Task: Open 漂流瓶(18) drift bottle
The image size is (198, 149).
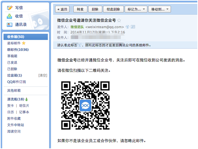Action: coord(16,99)
